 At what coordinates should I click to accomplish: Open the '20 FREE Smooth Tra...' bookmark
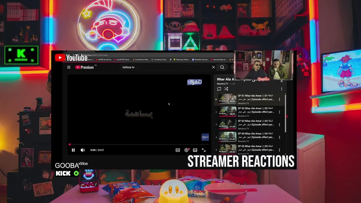(104, 59)
